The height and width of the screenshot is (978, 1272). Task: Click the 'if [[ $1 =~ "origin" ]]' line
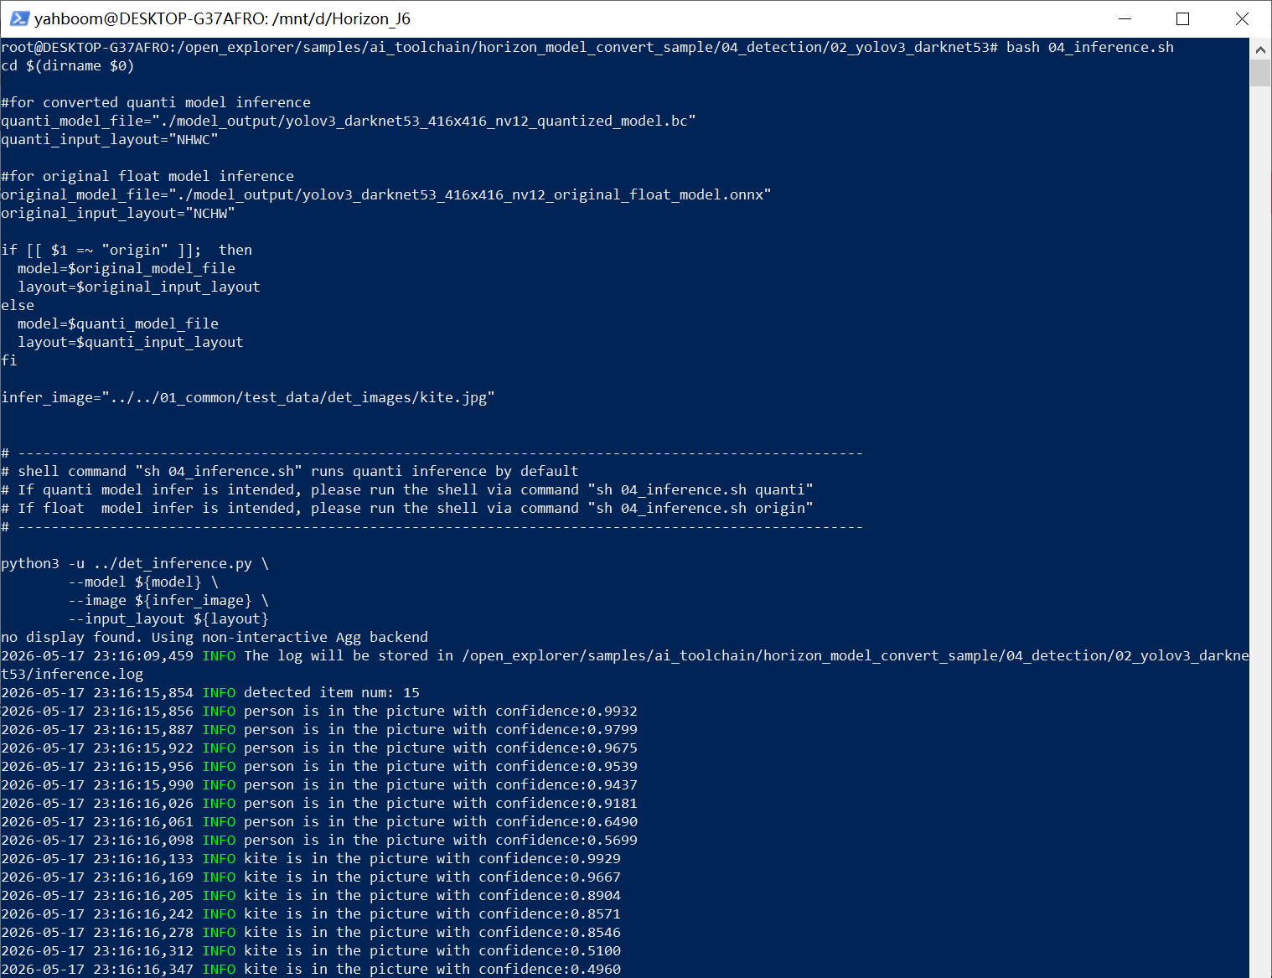pos(127,250)
